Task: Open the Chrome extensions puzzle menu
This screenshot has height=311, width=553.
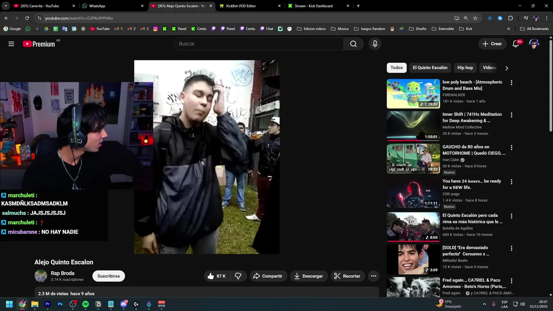Action: [510, 18]
